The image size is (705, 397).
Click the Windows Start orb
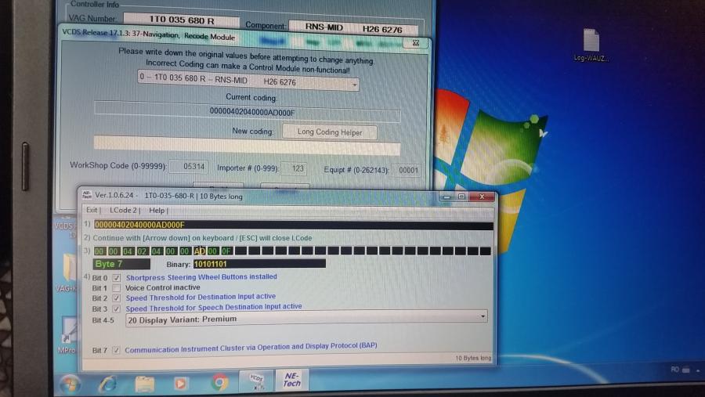(x=70, y=383)
